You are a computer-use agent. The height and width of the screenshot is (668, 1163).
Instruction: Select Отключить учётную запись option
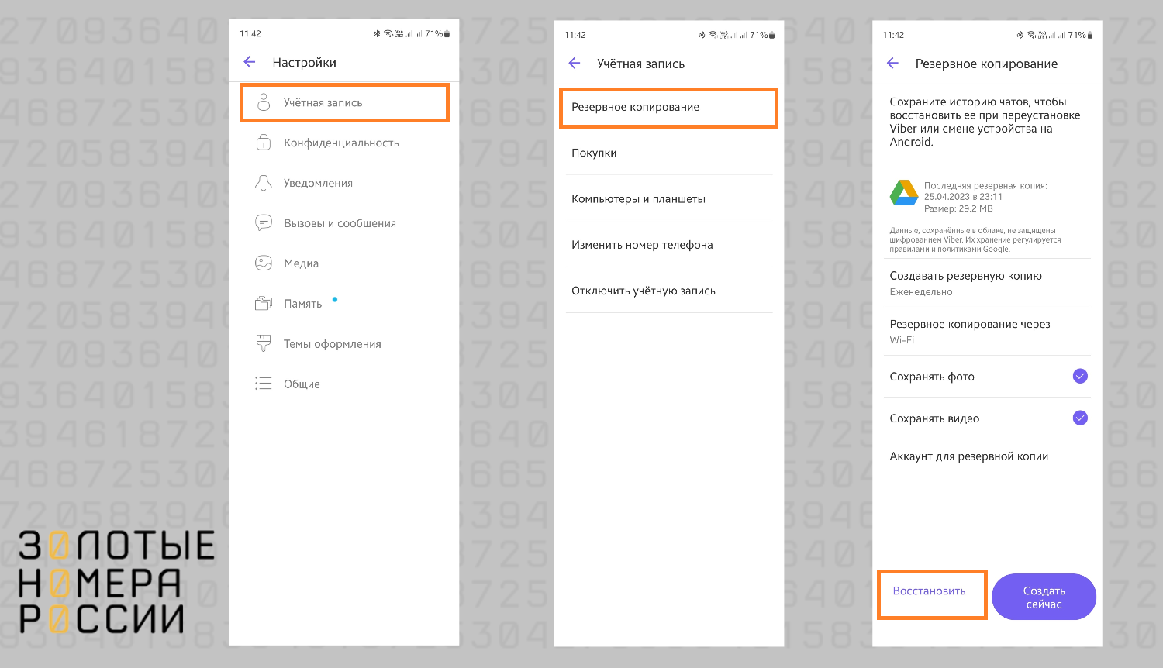click(x=668, y=291)
